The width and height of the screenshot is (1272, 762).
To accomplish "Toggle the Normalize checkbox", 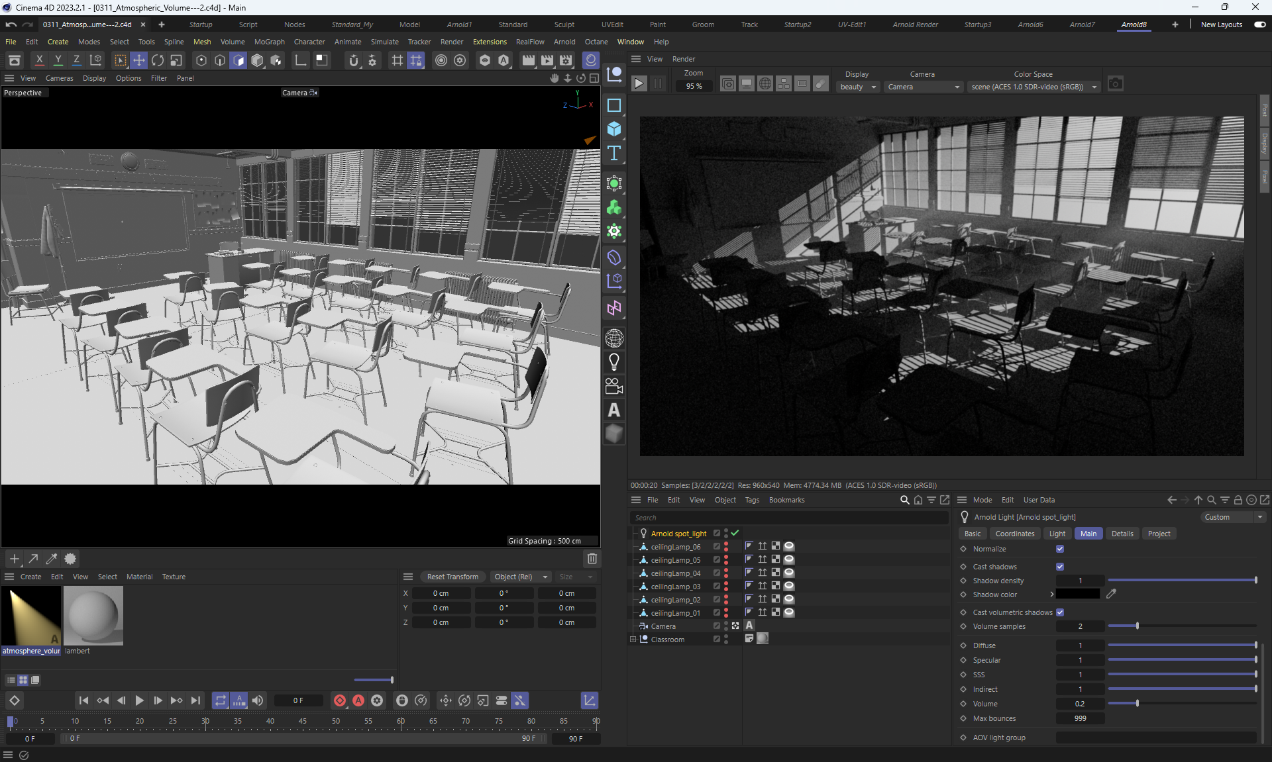I will coord(1060,549).
